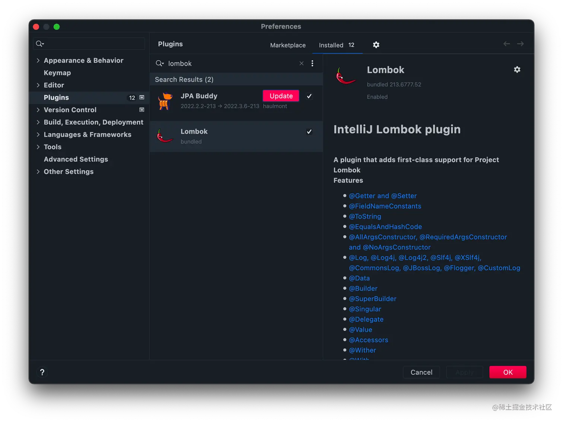The height and width of the screenshot is (422, 563).
Task: Expand the Version Control node
Action: point(38,110)
